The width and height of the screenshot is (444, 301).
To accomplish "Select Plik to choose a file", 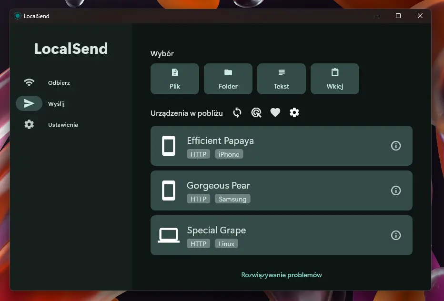I will (175, 79).
